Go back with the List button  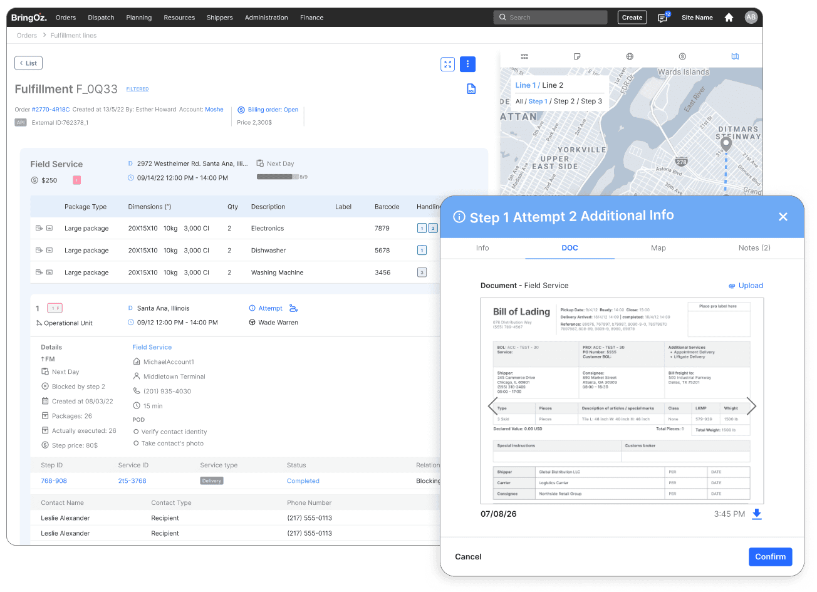[x=28, y=63]
